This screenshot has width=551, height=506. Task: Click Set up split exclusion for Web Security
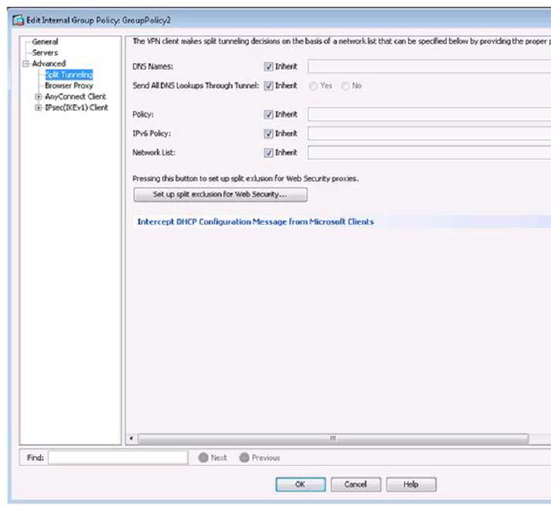pyautogui.click(x=220, y=195)
